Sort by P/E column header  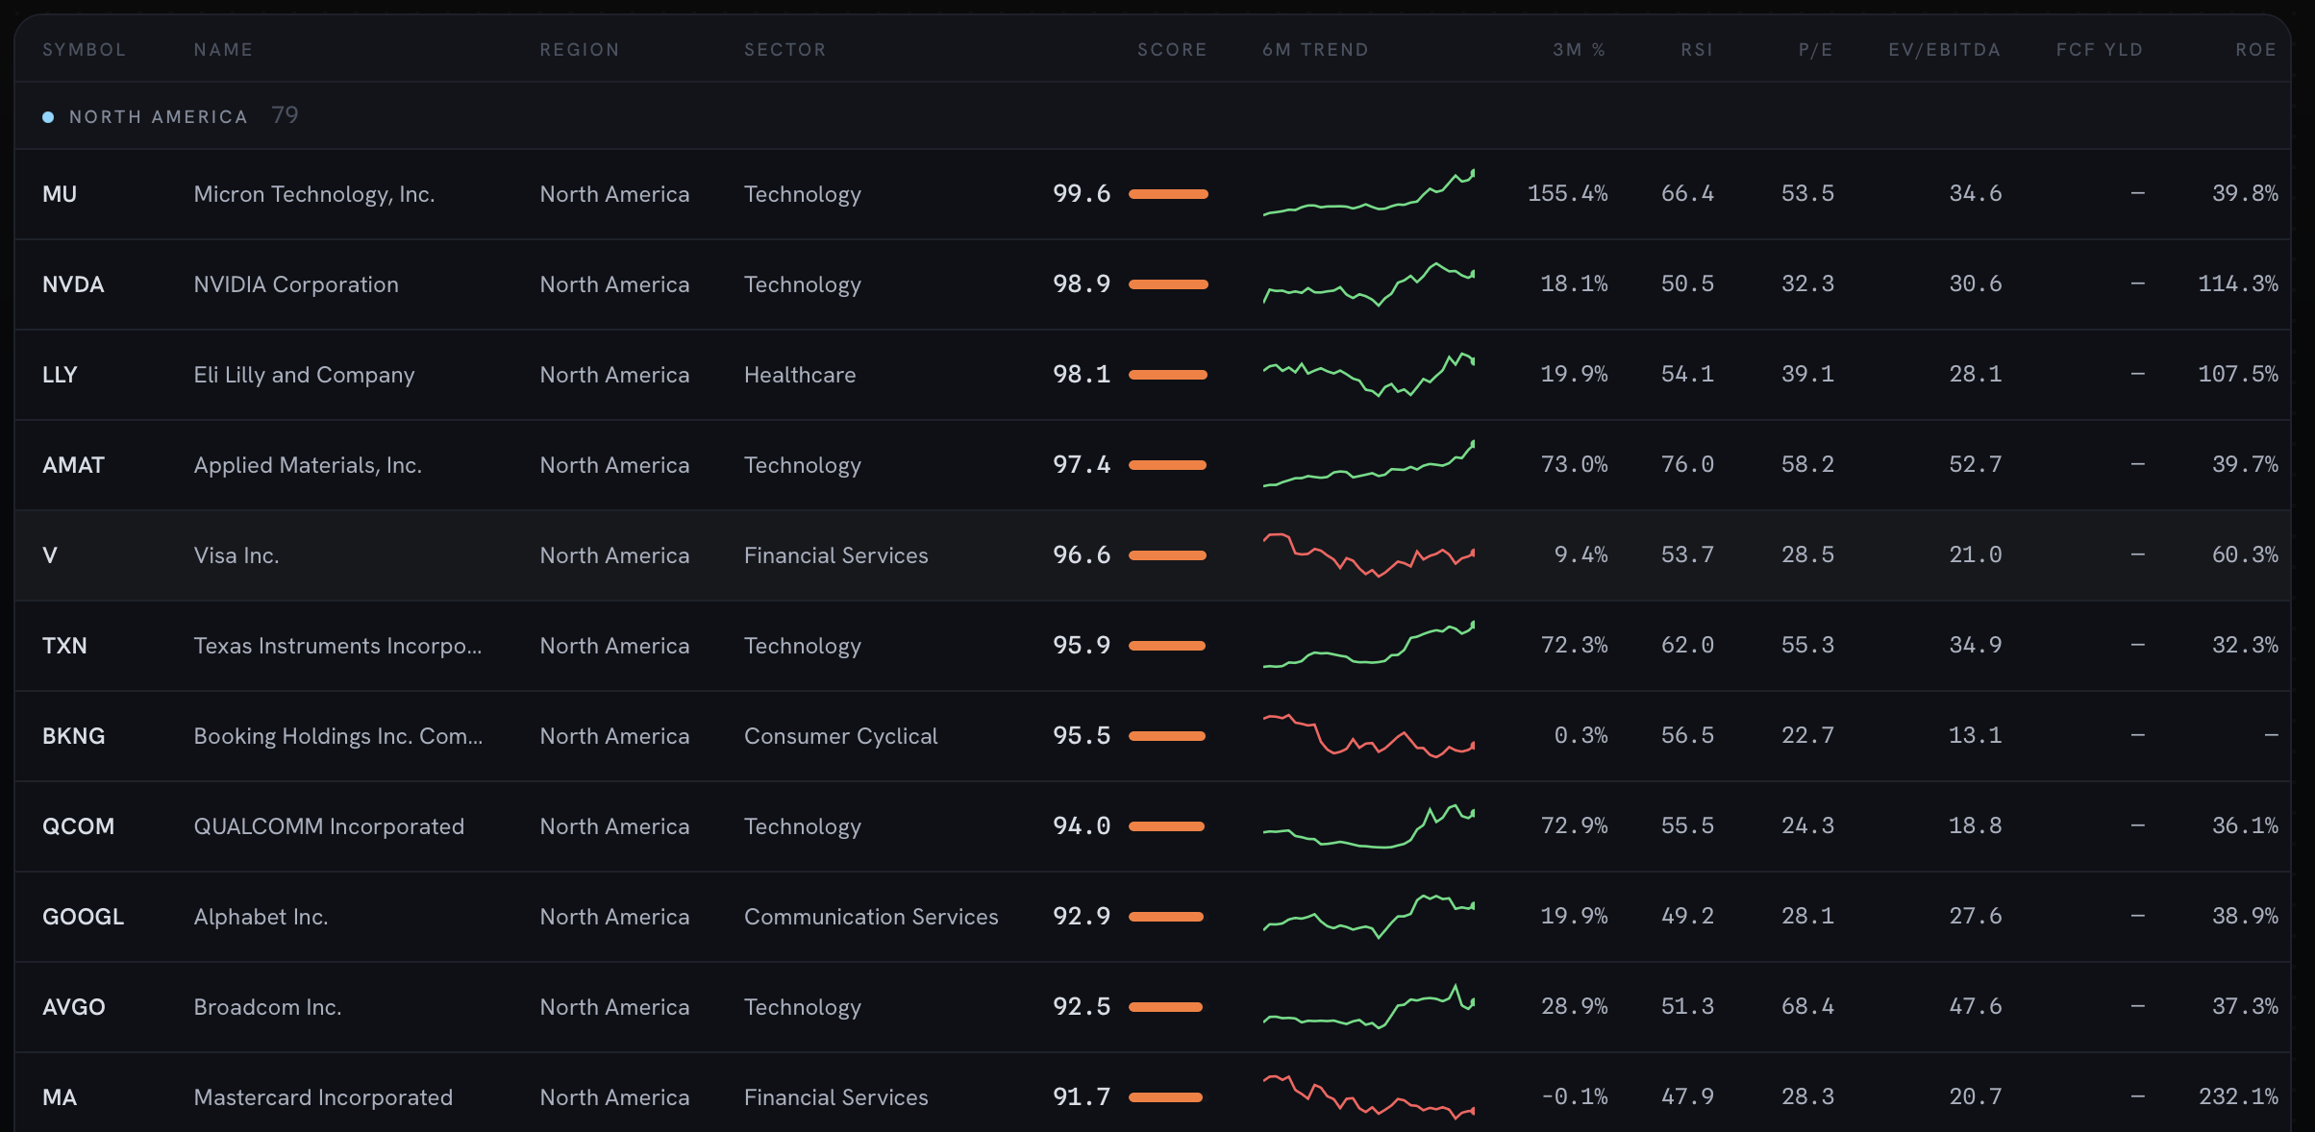1816,50
